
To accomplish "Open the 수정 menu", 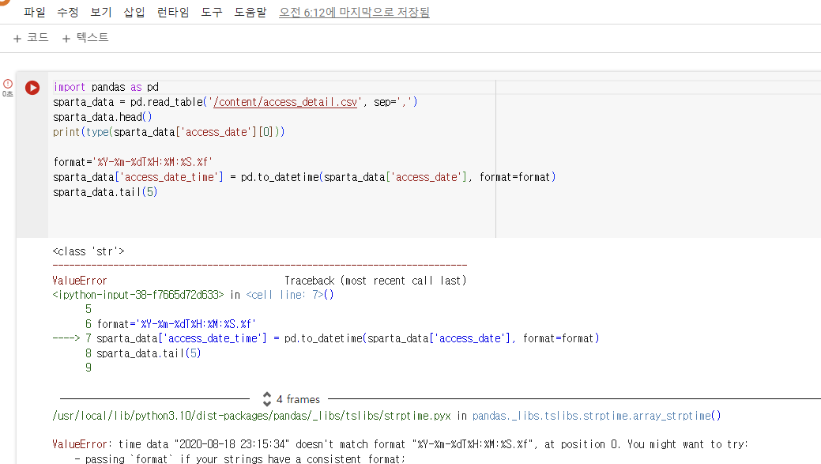I will click(67, 12).
